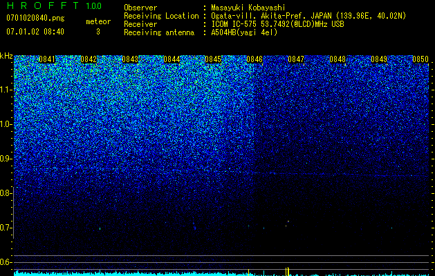Image resolution: width=435 pixels, height=276 pixels.
Task: Click the version number 1.0.0
Action: coord(94,6)
